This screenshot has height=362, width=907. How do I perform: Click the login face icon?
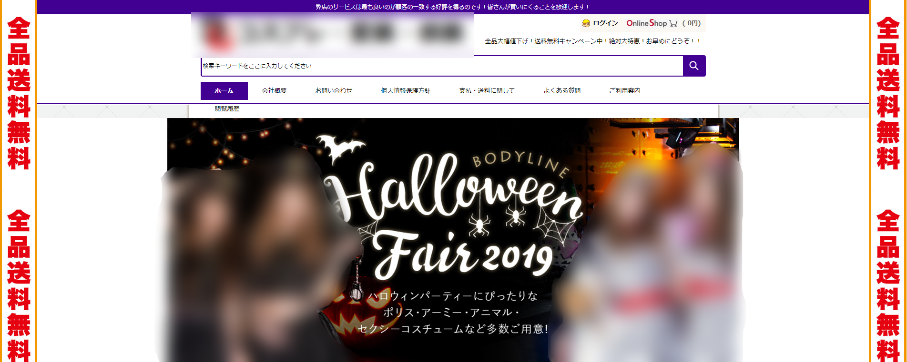(x=586, y=23)
